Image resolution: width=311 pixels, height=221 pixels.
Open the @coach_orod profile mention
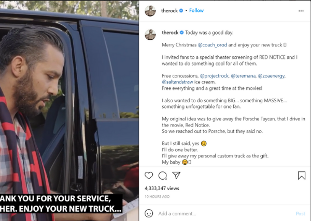(213, 45)
